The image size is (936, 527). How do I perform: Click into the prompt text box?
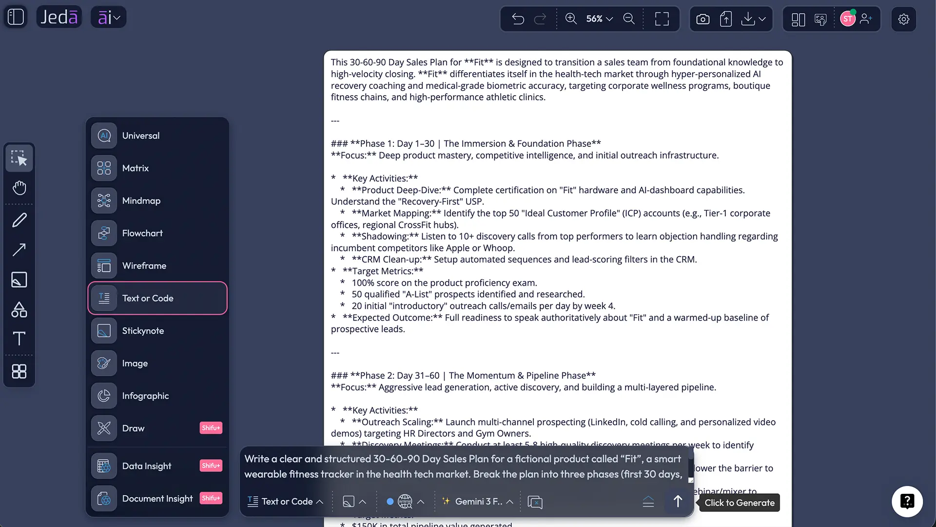463,466
